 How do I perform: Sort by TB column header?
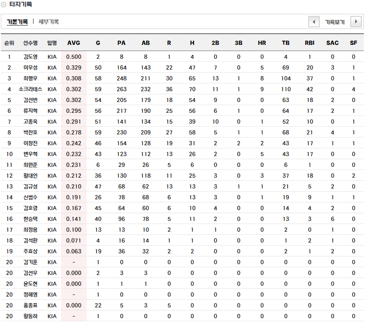[x=286, y=43]
